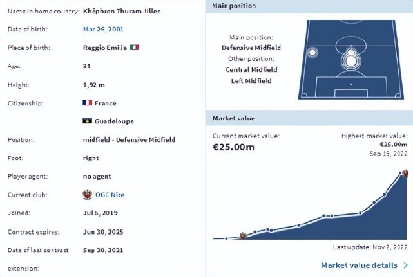Click the Nice crest at chart's peak
413x277 pixels.
tap(405, 174)
